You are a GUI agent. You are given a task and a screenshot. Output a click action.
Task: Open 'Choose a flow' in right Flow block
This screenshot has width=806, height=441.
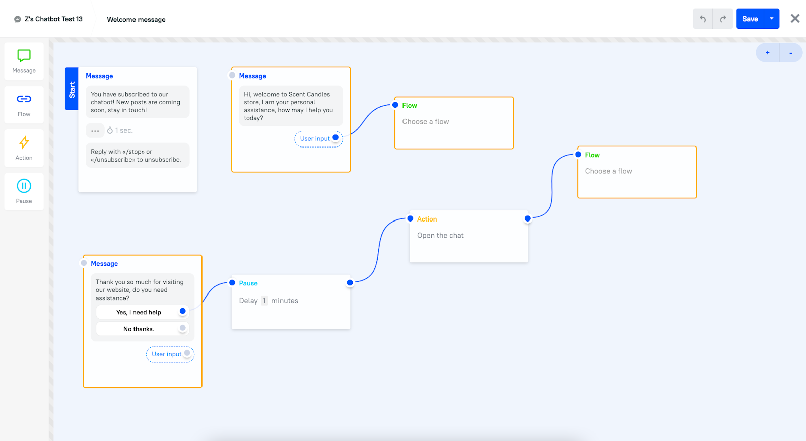(608, 171)
